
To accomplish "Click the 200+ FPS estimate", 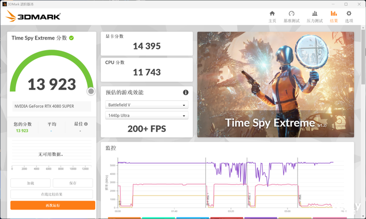I will point(147,129).
